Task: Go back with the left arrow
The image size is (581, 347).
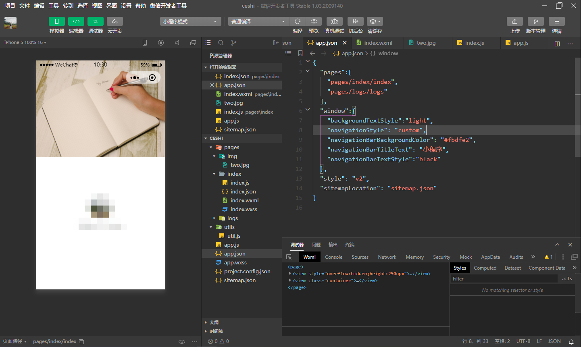Action: 312,53
